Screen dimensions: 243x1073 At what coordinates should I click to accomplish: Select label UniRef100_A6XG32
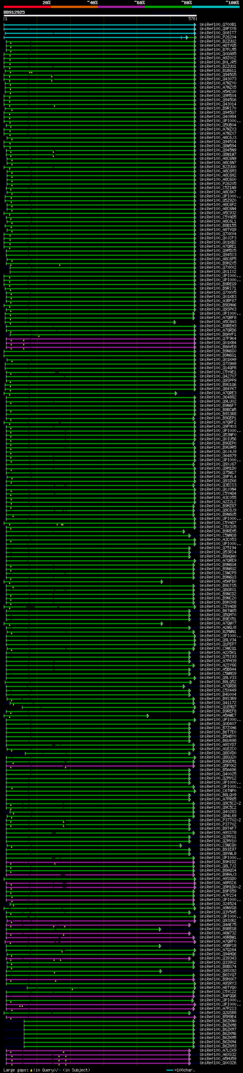coord(218,1055)
